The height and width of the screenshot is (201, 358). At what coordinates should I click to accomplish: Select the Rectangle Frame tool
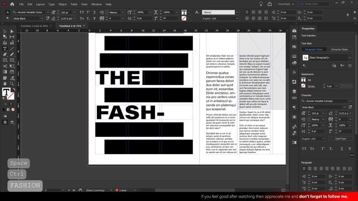pos(5,60)
